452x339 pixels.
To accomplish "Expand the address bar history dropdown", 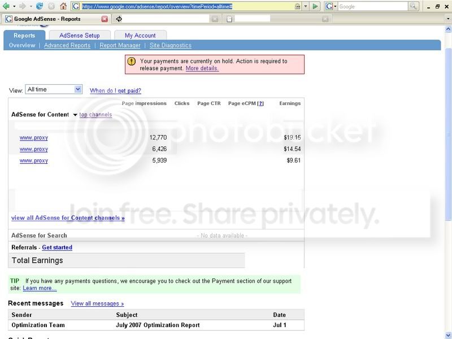I will [306, 6].
